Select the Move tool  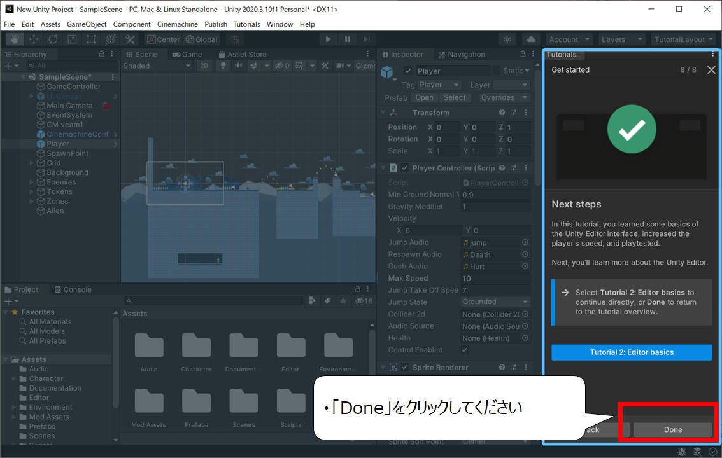click(34, 39)
